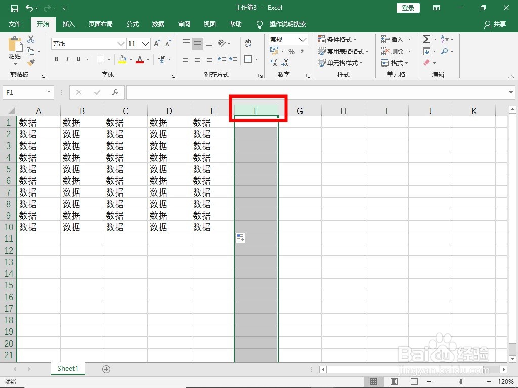
Task: Apply percent style to selection
Action: click(291, 51)
